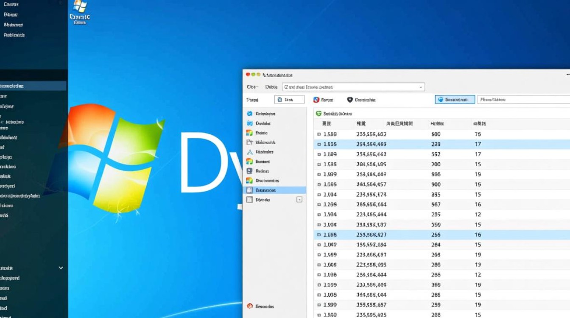Check the checkbox on the first table row

[320, 134]
